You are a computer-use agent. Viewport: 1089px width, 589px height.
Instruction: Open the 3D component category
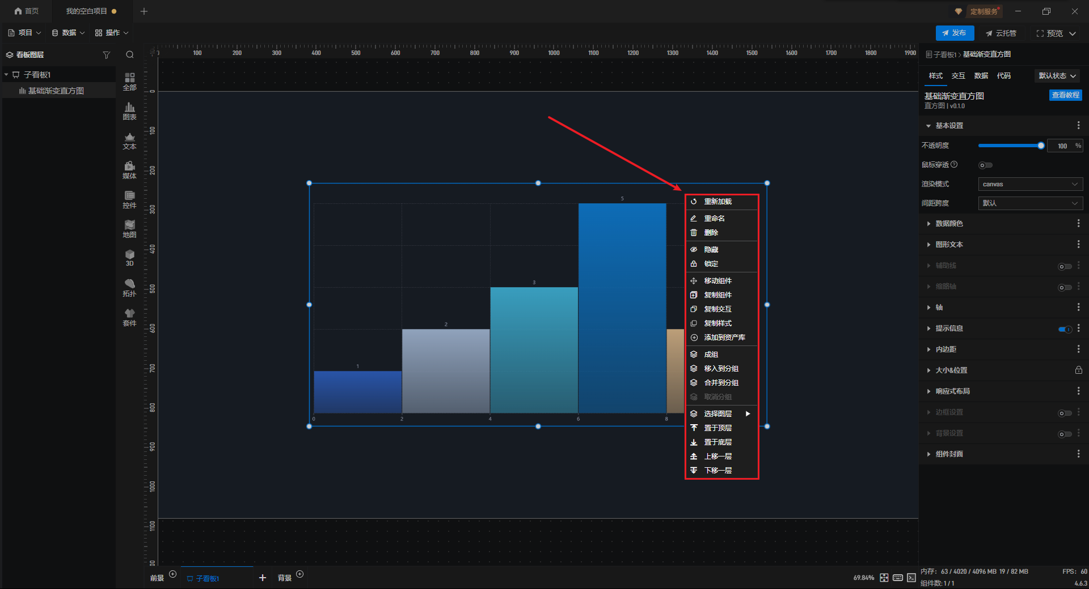pos(129,258)
